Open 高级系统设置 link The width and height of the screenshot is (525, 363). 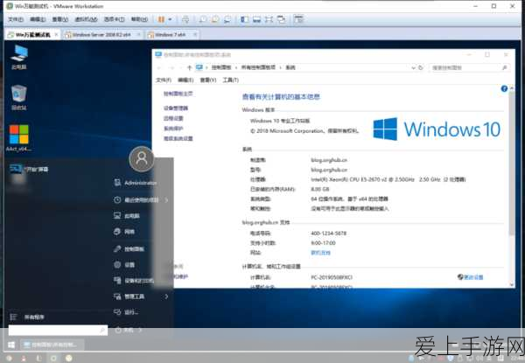tap(178, 138)
